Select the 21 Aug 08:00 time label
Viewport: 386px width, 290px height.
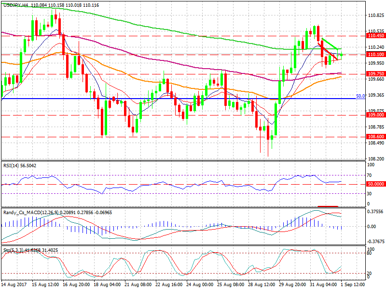point(139,285)
